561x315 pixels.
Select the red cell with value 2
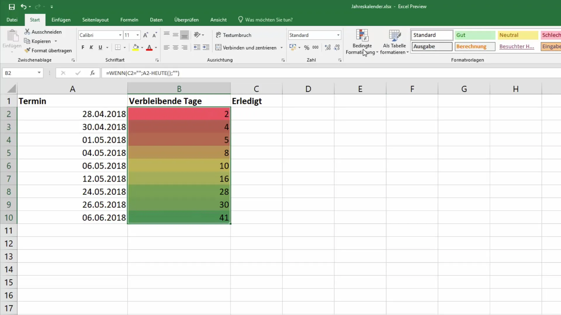179,114
